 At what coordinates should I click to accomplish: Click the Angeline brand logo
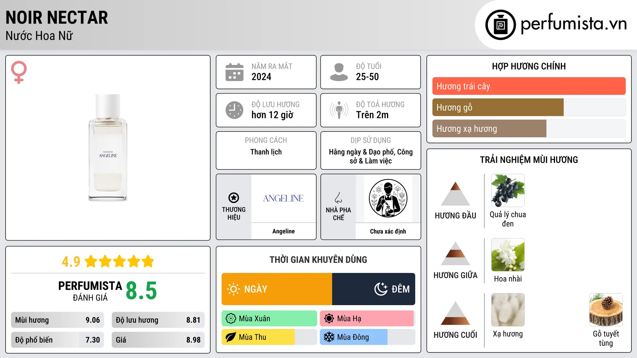283,198
